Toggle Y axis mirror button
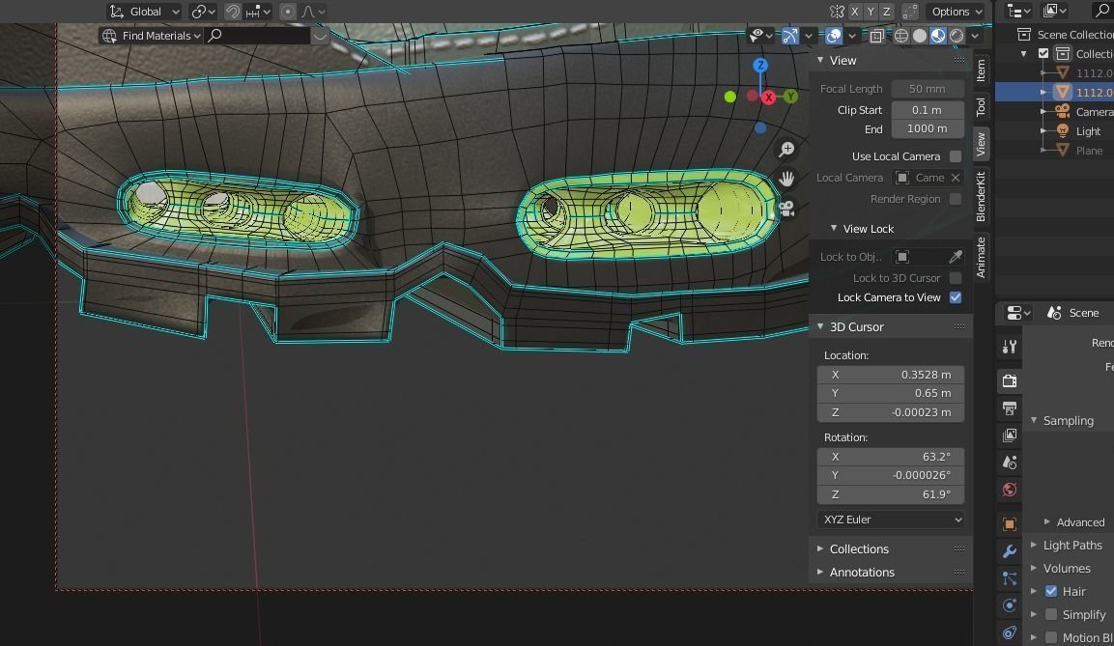 [871, 12]
